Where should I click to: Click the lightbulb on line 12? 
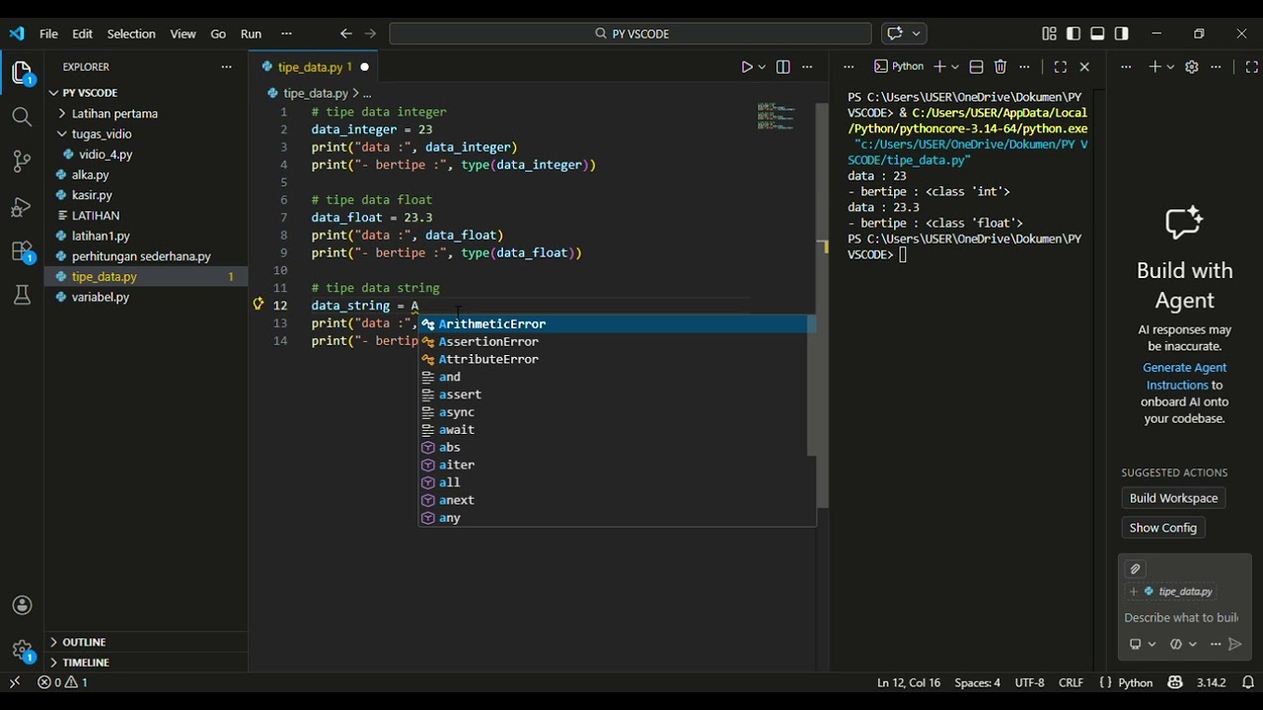(x=259, y=305)
